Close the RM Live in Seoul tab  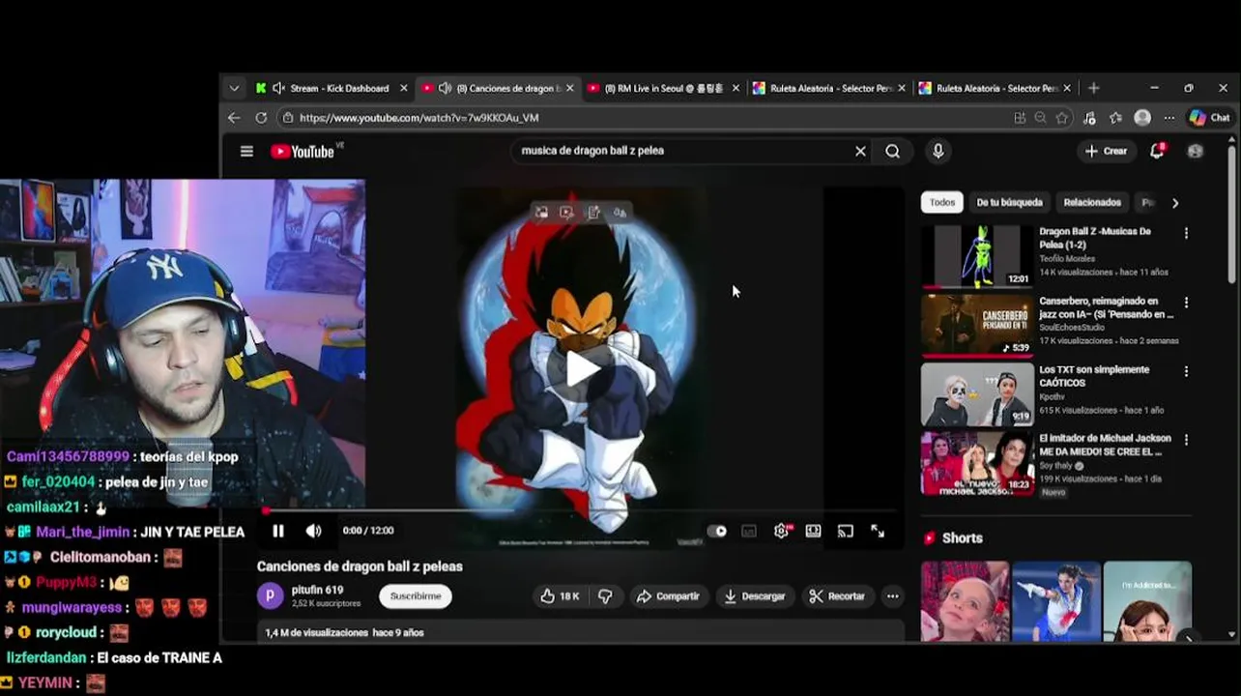tap(736, 88)
